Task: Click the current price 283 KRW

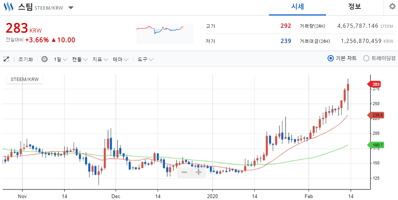Action: coord(24,28)
